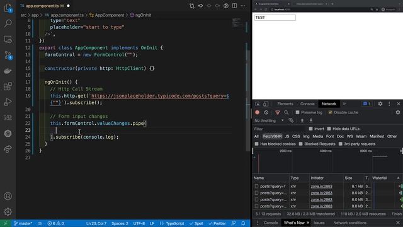Click the Waterfall column sort arrow
Viewport: 403px width, 227px height.
(x=398, y=178)
